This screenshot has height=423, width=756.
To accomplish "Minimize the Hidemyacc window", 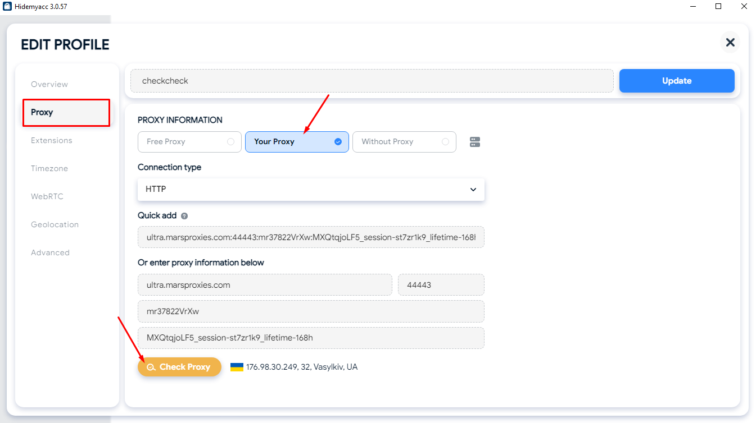I will coord(692,6).
